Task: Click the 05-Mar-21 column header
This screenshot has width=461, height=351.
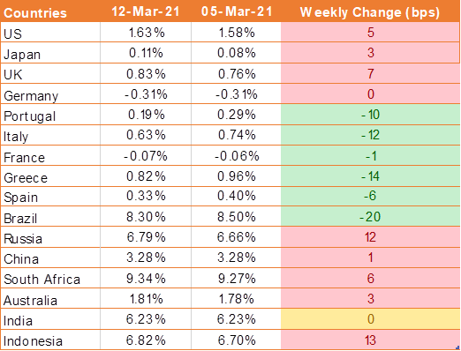Action: [x=236, y=11]
